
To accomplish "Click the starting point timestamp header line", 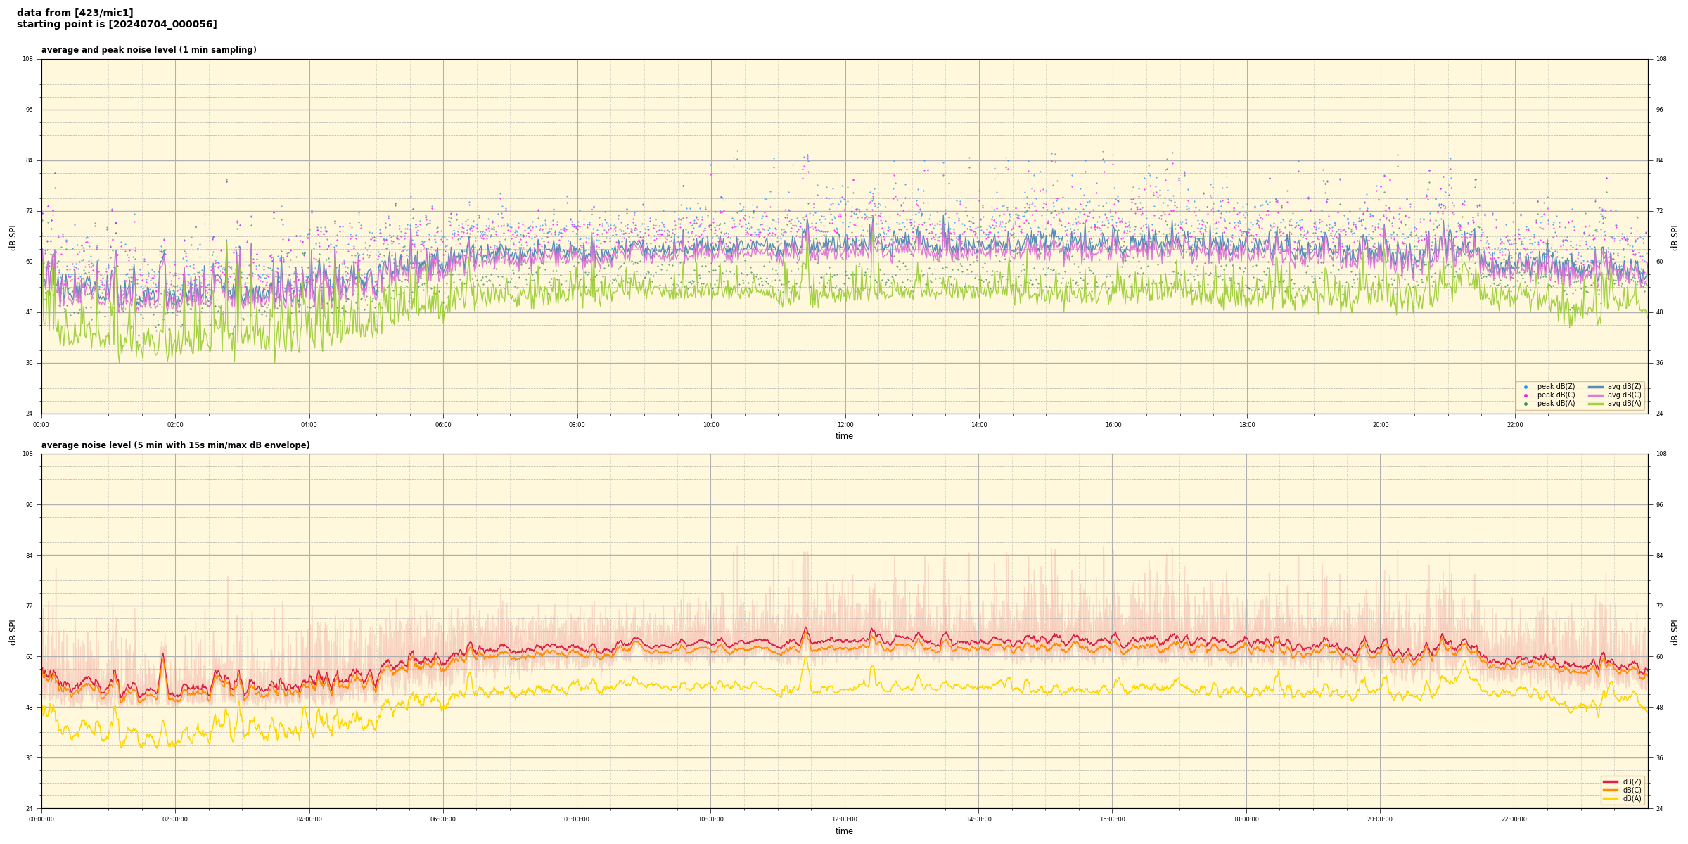I will click(117, 25).
